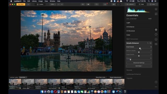Toggle favorite star on Haze Removal look
Screen dimensions: 167x94
(59, 88)
